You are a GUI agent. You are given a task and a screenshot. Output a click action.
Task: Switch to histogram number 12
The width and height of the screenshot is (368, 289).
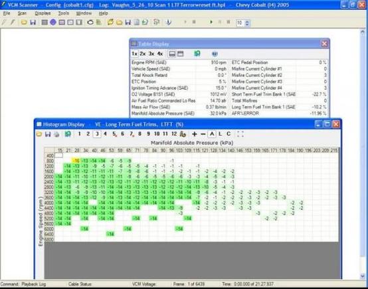tap(174, 134)
